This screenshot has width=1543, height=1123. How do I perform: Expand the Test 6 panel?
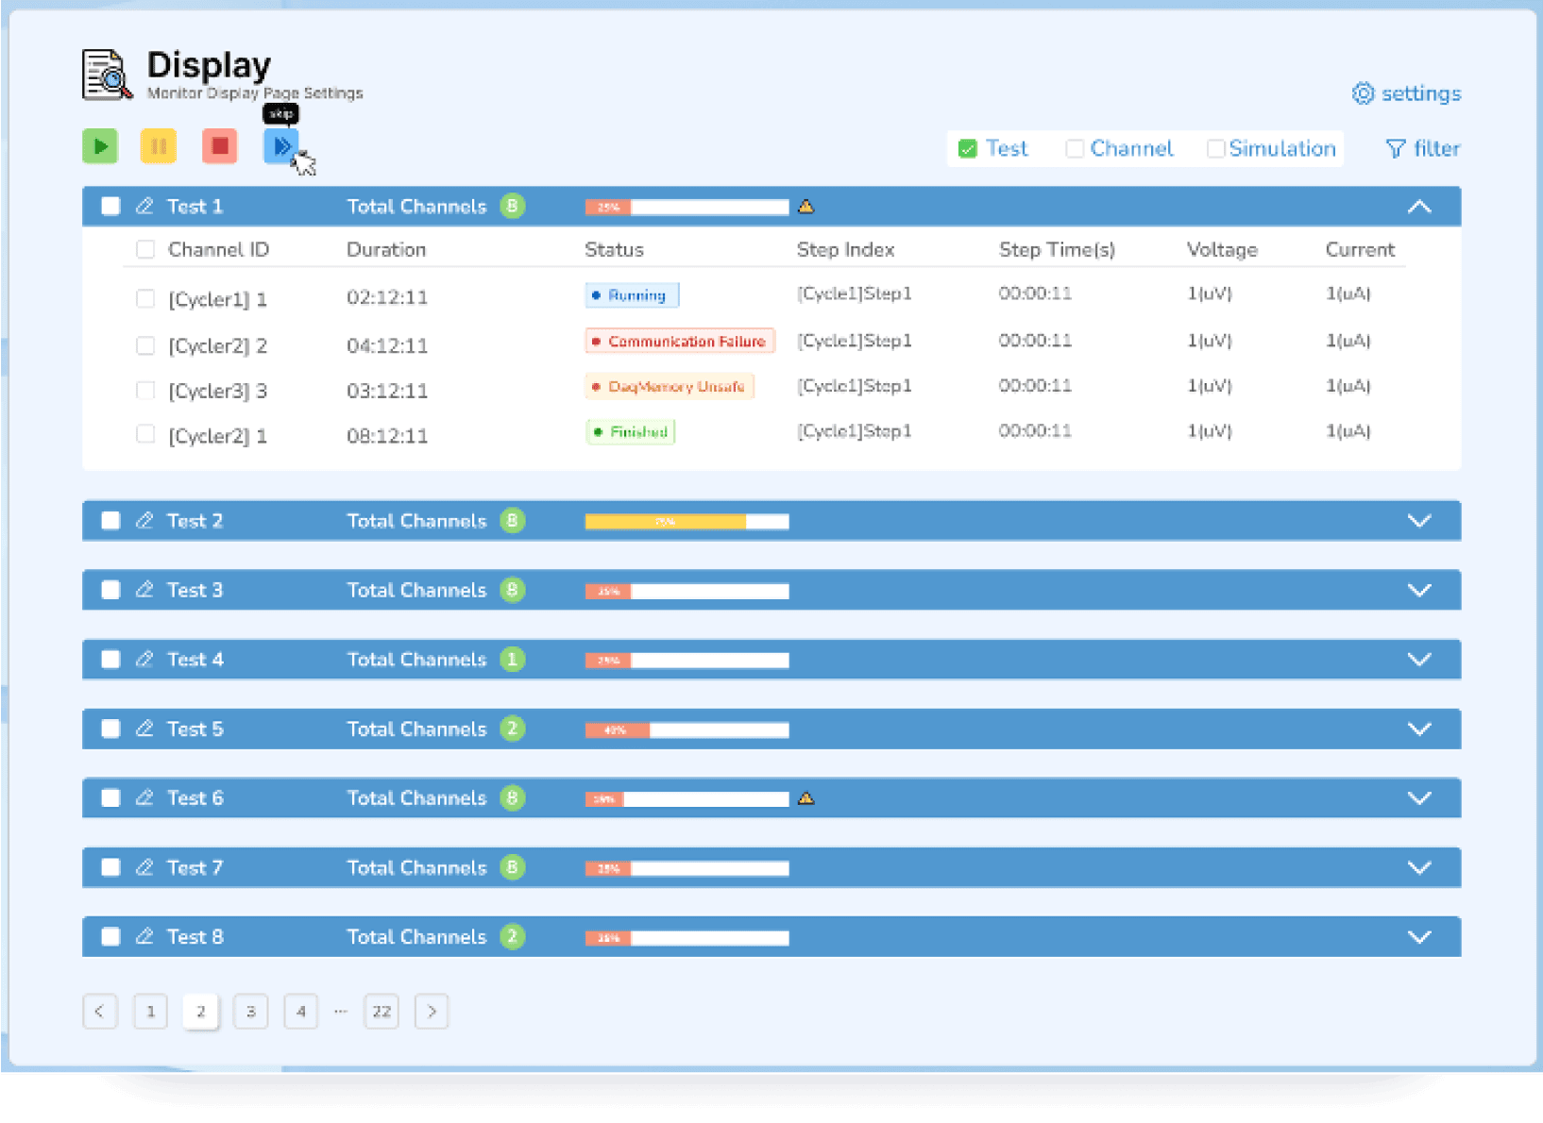point(1419,797)
